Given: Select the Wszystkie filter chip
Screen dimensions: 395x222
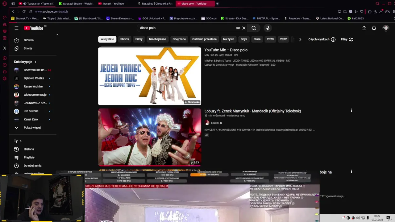Looking at the screenshot, I should coord(107,39).
